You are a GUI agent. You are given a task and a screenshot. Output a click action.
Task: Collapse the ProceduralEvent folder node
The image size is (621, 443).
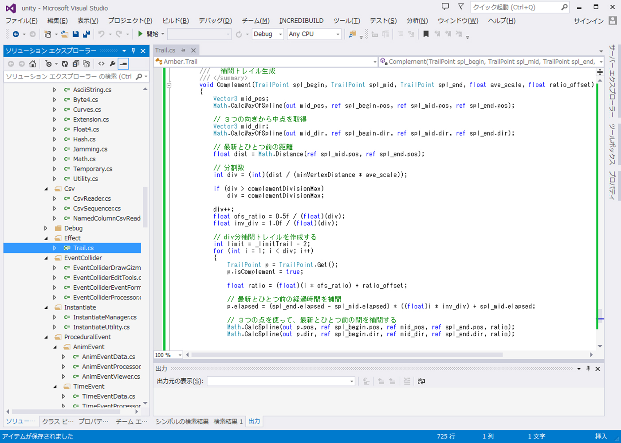pos(46,337)
